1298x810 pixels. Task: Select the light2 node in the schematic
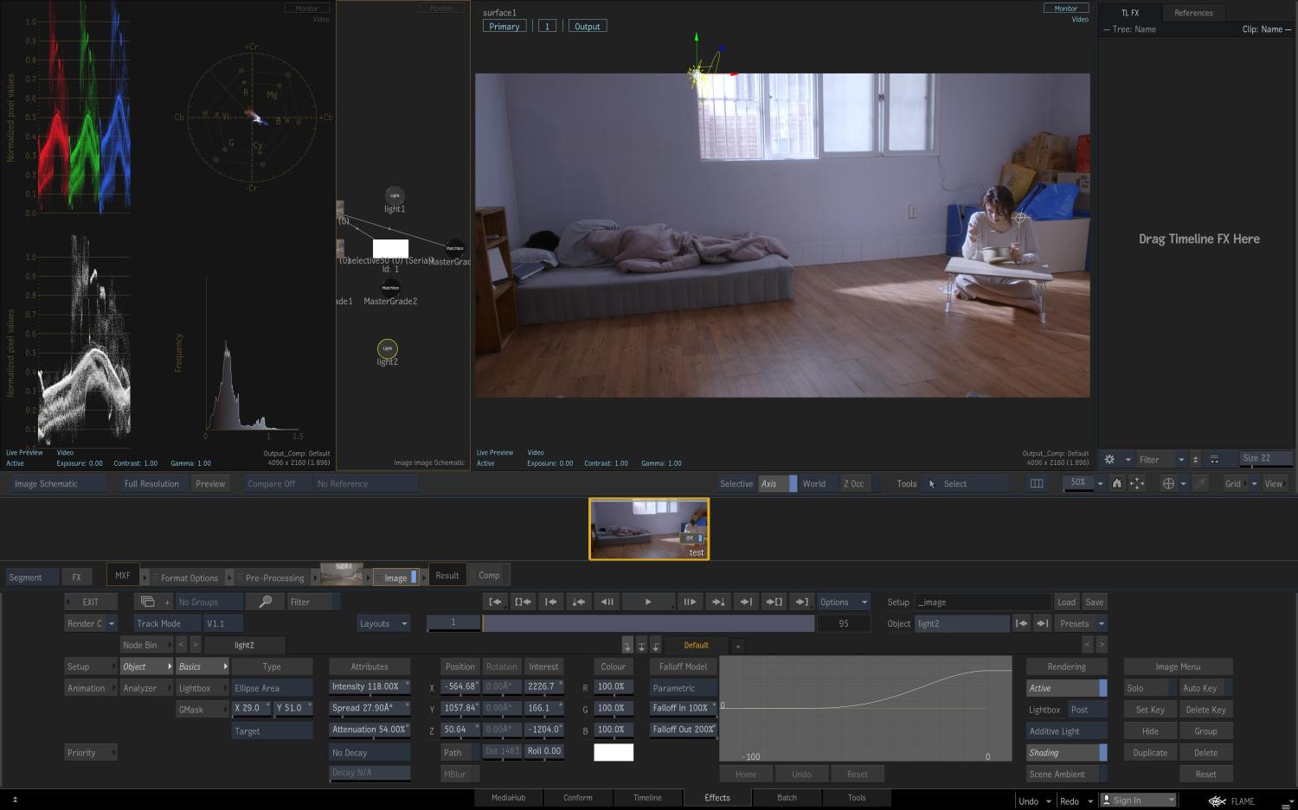coord(387,348)
